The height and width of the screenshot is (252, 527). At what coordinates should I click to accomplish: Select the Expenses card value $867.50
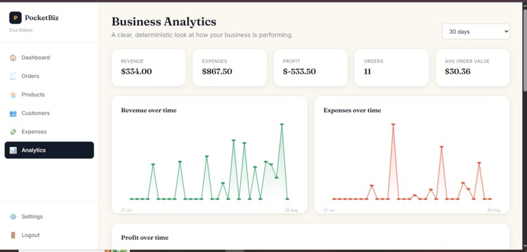coord(217,71)
